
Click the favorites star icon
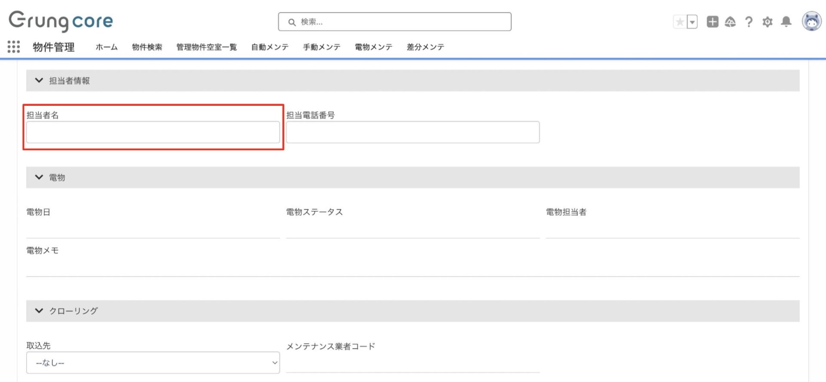[x=680, y=22]
